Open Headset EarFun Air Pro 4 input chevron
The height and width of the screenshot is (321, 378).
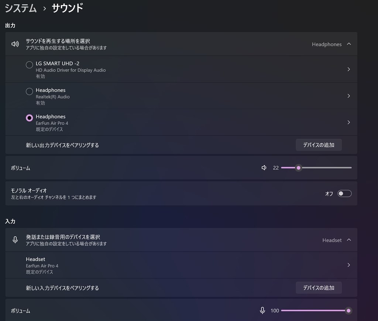point(349,265)
